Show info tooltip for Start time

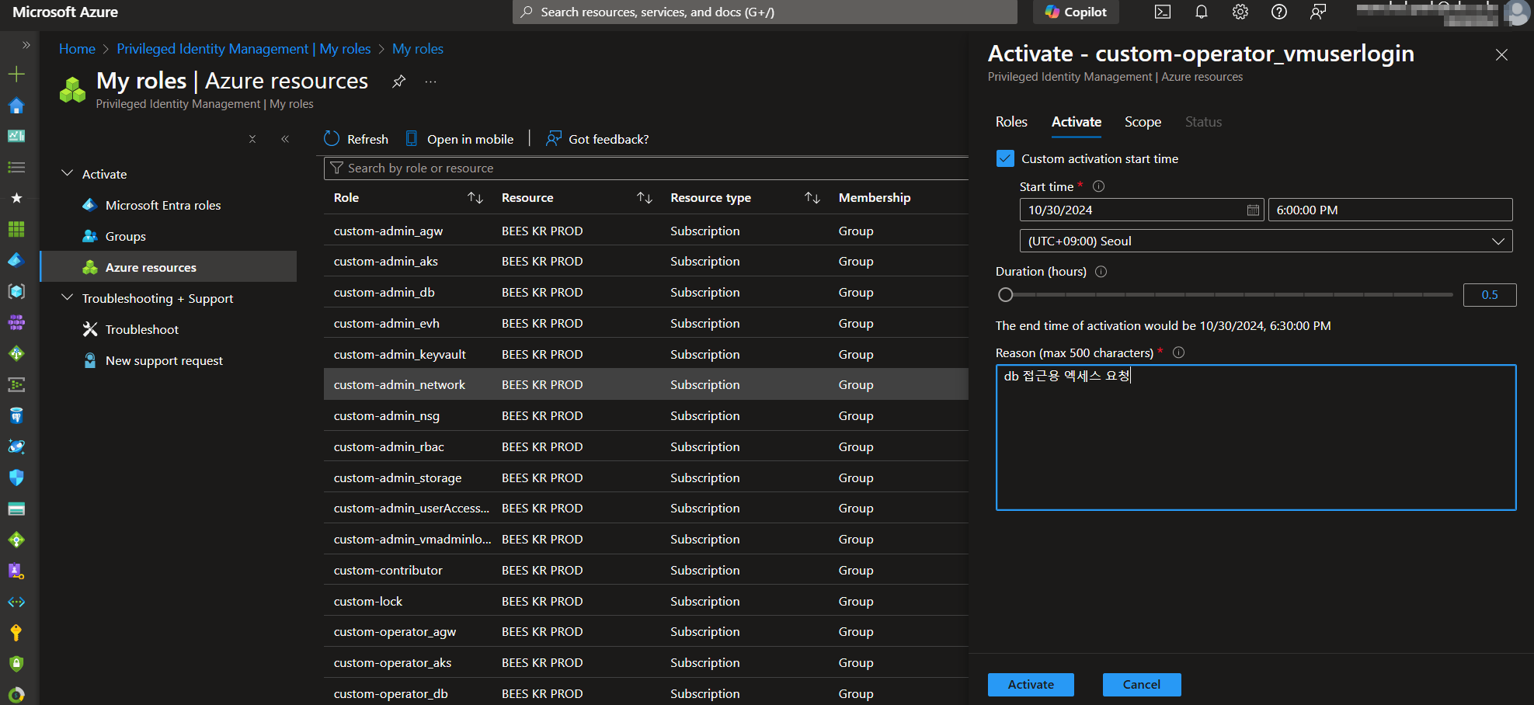(1098, 186)
